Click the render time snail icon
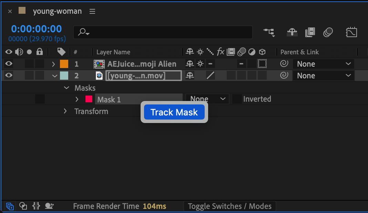368x213 pixels. click(x=50, y=206)
